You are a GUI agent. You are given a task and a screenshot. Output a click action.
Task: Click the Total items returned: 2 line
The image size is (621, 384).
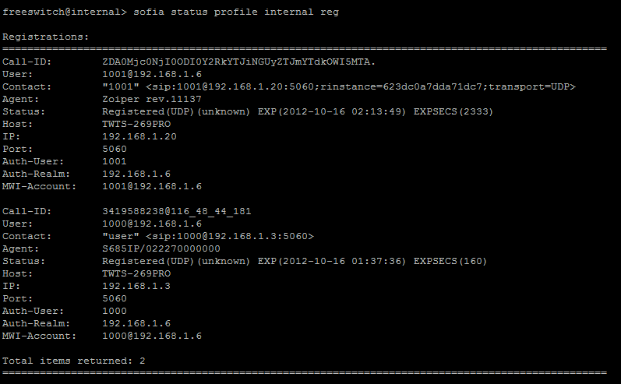74,361
